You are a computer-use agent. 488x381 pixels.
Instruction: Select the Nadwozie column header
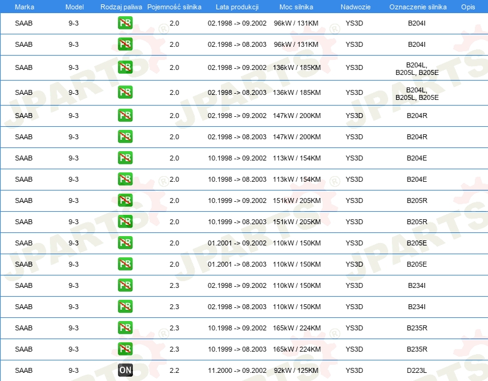(356, 7)
